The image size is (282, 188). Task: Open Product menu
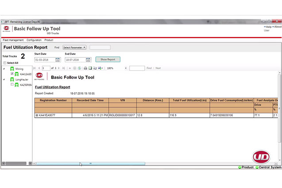click(49, 40)
